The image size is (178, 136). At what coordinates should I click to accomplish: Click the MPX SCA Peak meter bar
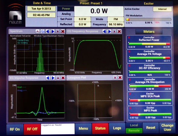pyautogui.click(x=150, y=100)
